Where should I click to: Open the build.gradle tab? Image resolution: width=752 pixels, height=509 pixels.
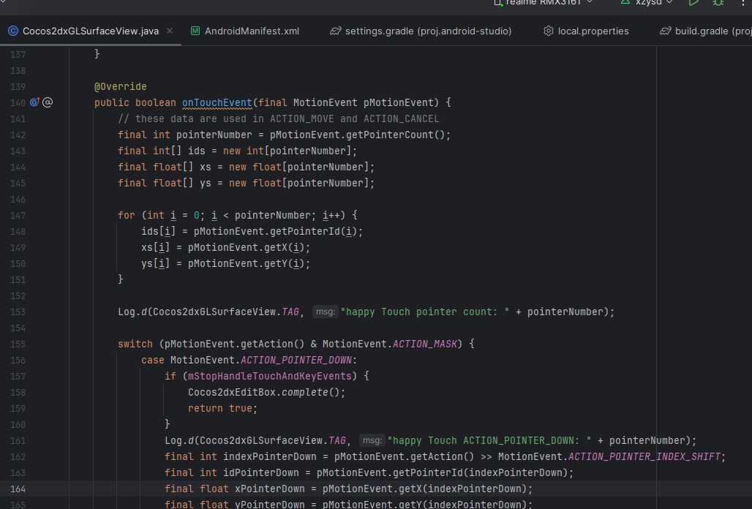click(705, 31)
